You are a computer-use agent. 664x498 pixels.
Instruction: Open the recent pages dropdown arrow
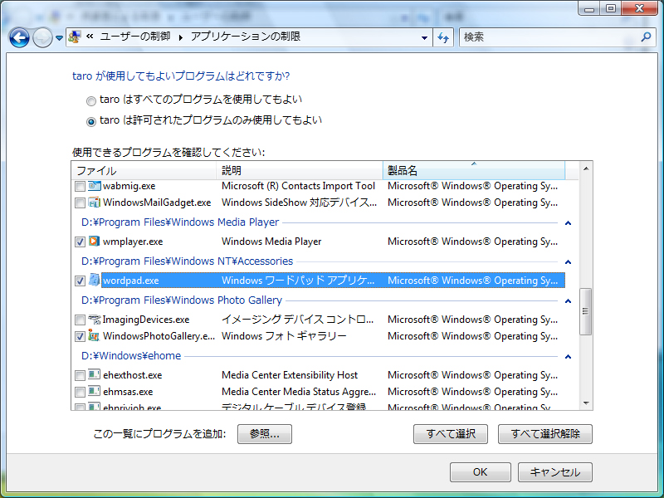click(x=59, y=38)
